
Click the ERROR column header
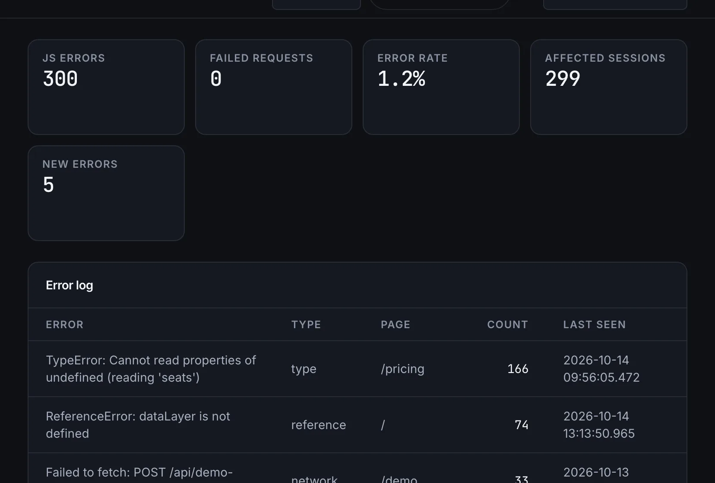(65, 324)
